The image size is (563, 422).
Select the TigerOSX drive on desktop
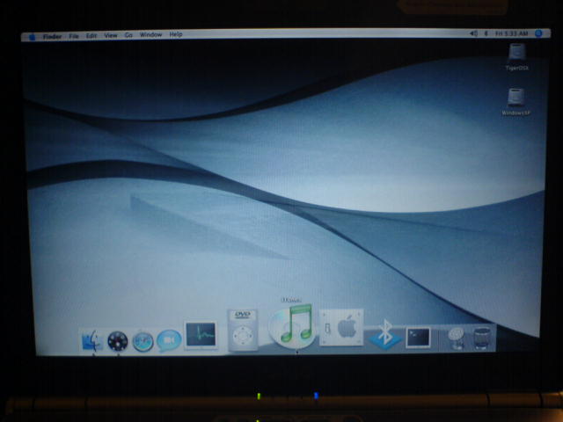[x=517, y=57]
